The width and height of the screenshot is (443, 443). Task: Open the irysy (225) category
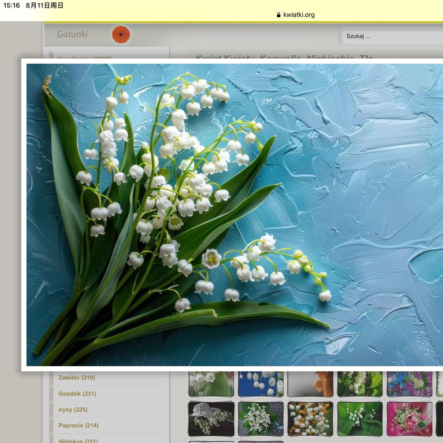pos(73,410)
